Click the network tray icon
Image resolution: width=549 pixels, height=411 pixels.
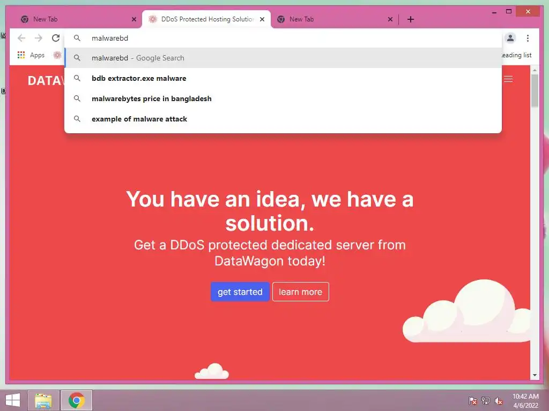pyautogui.click(x=486, y=401)
